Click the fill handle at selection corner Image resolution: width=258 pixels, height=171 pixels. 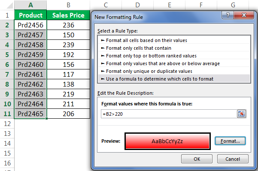point(47,118)
